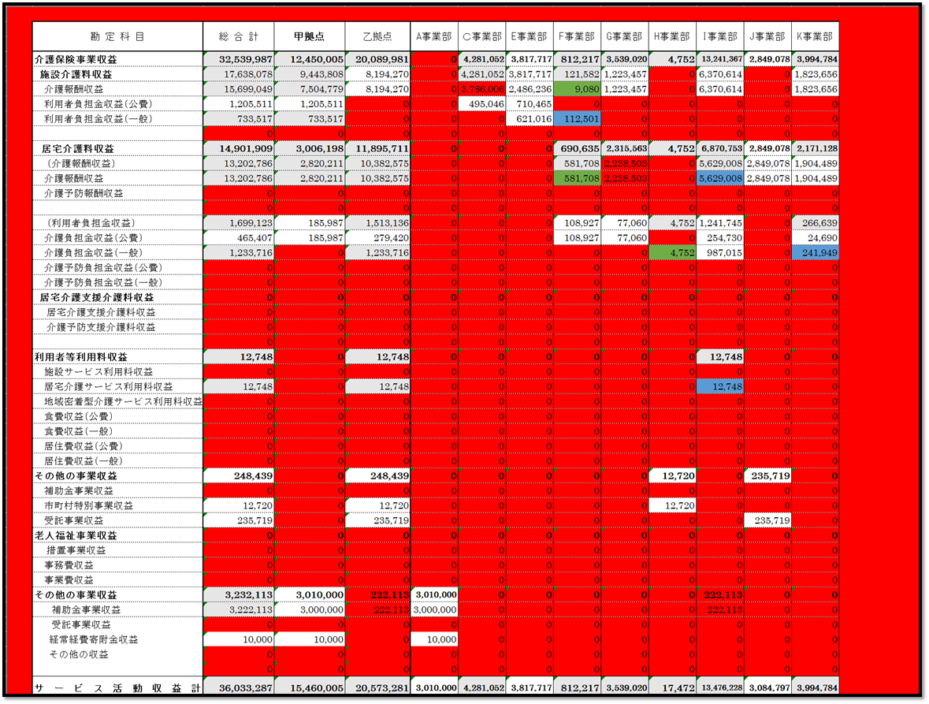Viewport: 929px width, 704px height.
Task: Click the 施設介護料収益 row label
Action: [x=76, y=74]
